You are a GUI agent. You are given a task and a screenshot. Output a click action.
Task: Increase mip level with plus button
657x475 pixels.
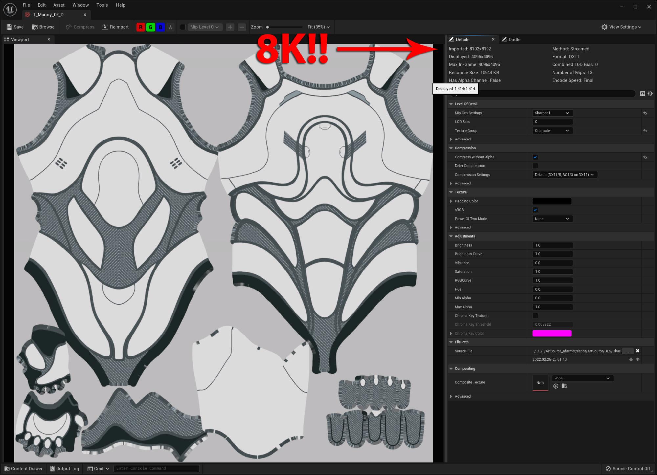pyautogui.click(x=230, y=27)
